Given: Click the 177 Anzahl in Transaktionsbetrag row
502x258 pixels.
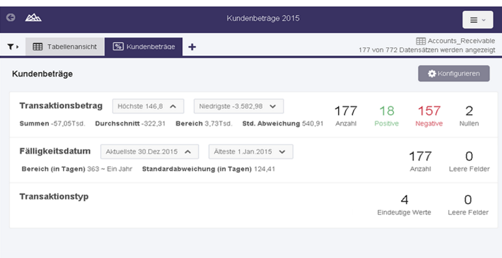Looking at the screenshot, I should [x=346, y=115].
